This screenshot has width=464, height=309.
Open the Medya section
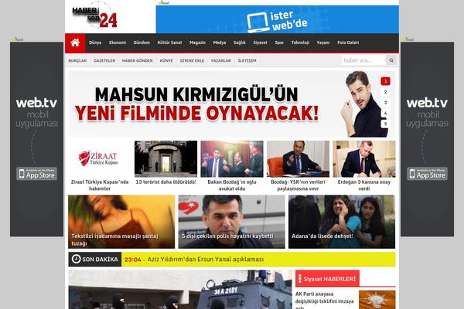tap(220, 42)
